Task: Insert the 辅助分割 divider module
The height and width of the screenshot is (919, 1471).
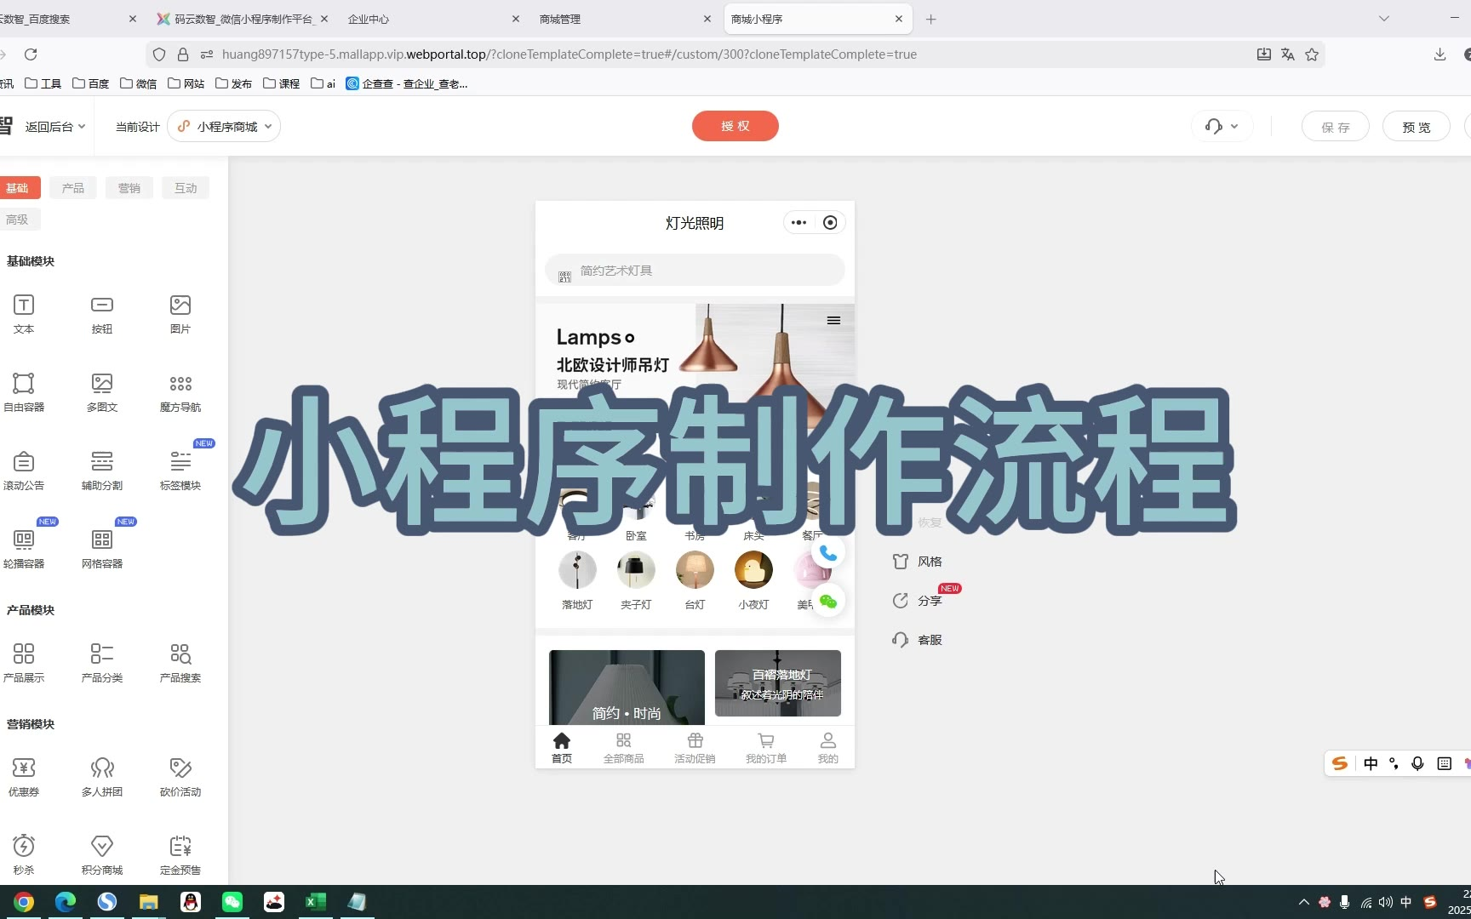Action: click(102, 471)
